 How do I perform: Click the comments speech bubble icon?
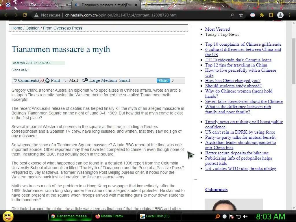[x=14, y=80]
